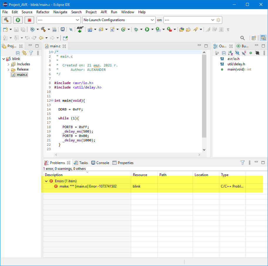The height and width of the screenshot is (266, 268).
Task: Click the Debug bug icon
Action: tap(136, 29)
